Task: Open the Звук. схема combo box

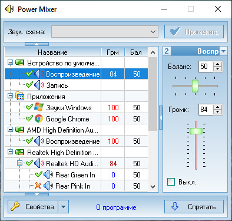Action: pyautogui.click(x=105, y=32)
